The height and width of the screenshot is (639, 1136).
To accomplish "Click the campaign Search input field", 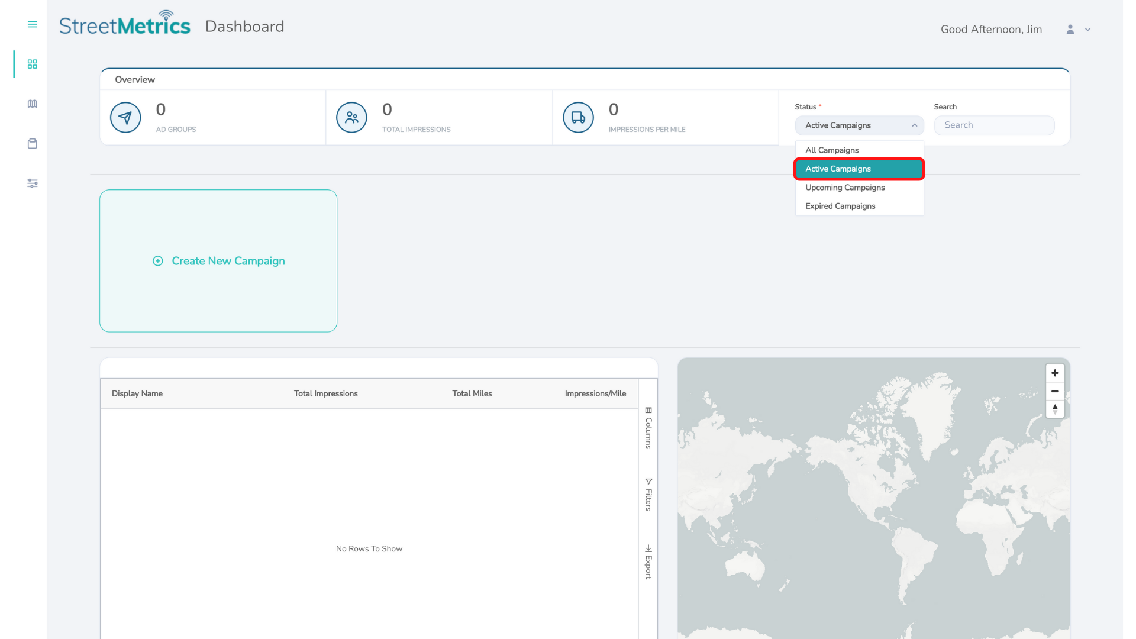I will (x=994, y=125).
